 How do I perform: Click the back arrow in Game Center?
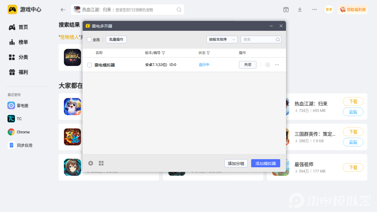pos(63,10)
